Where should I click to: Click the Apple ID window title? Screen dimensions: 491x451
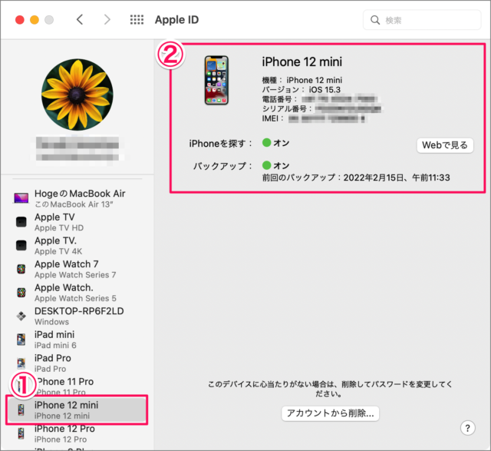[x=176, y=20]
